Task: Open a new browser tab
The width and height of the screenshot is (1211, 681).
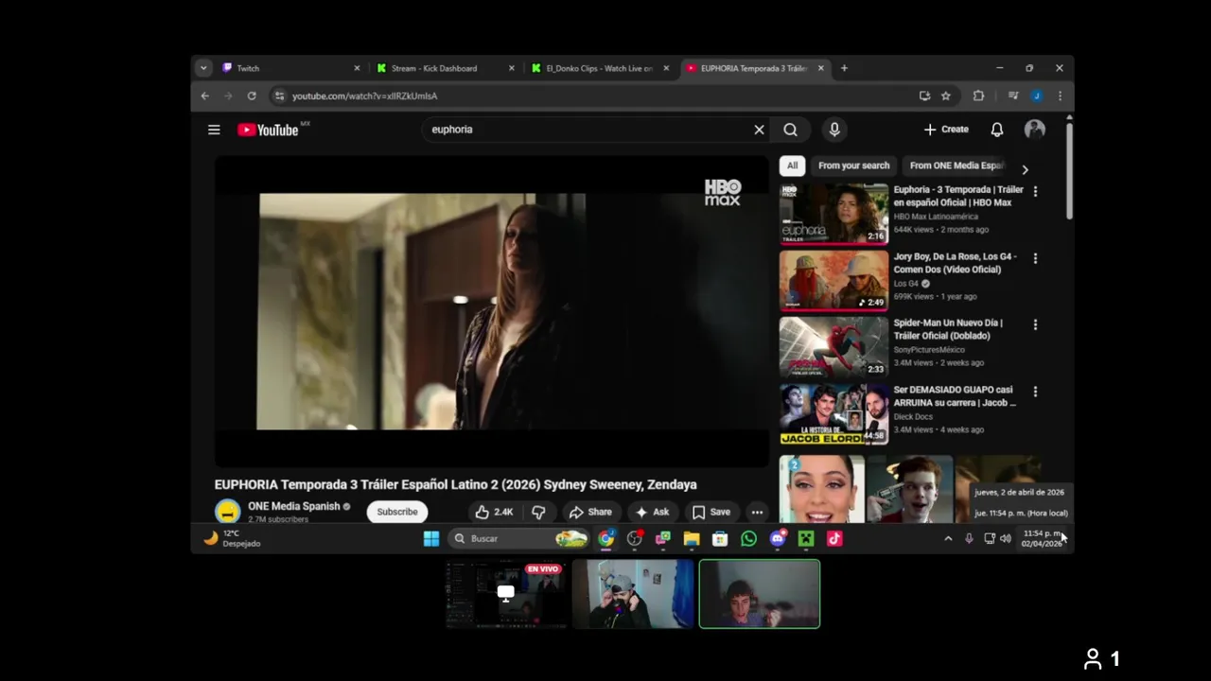Action: [844, 68]
